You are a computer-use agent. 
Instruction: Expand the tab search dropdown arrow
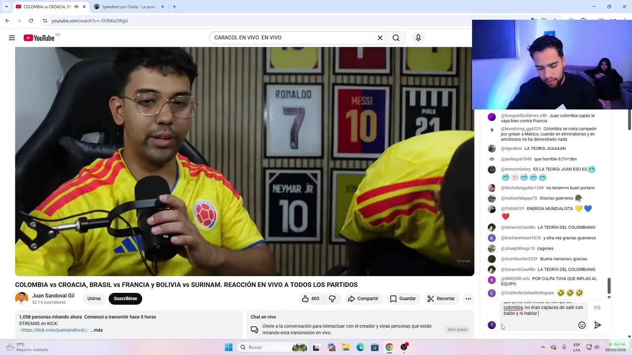6,7
